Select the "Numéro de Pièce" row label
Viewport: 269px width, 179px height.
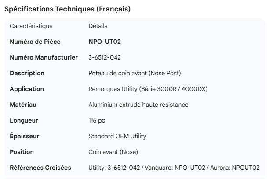coord(35,42)
